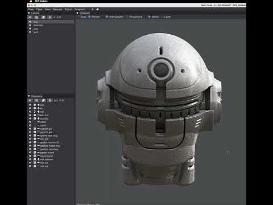Click the add button in the Layers panel toolbar

(x=30, y=17)
